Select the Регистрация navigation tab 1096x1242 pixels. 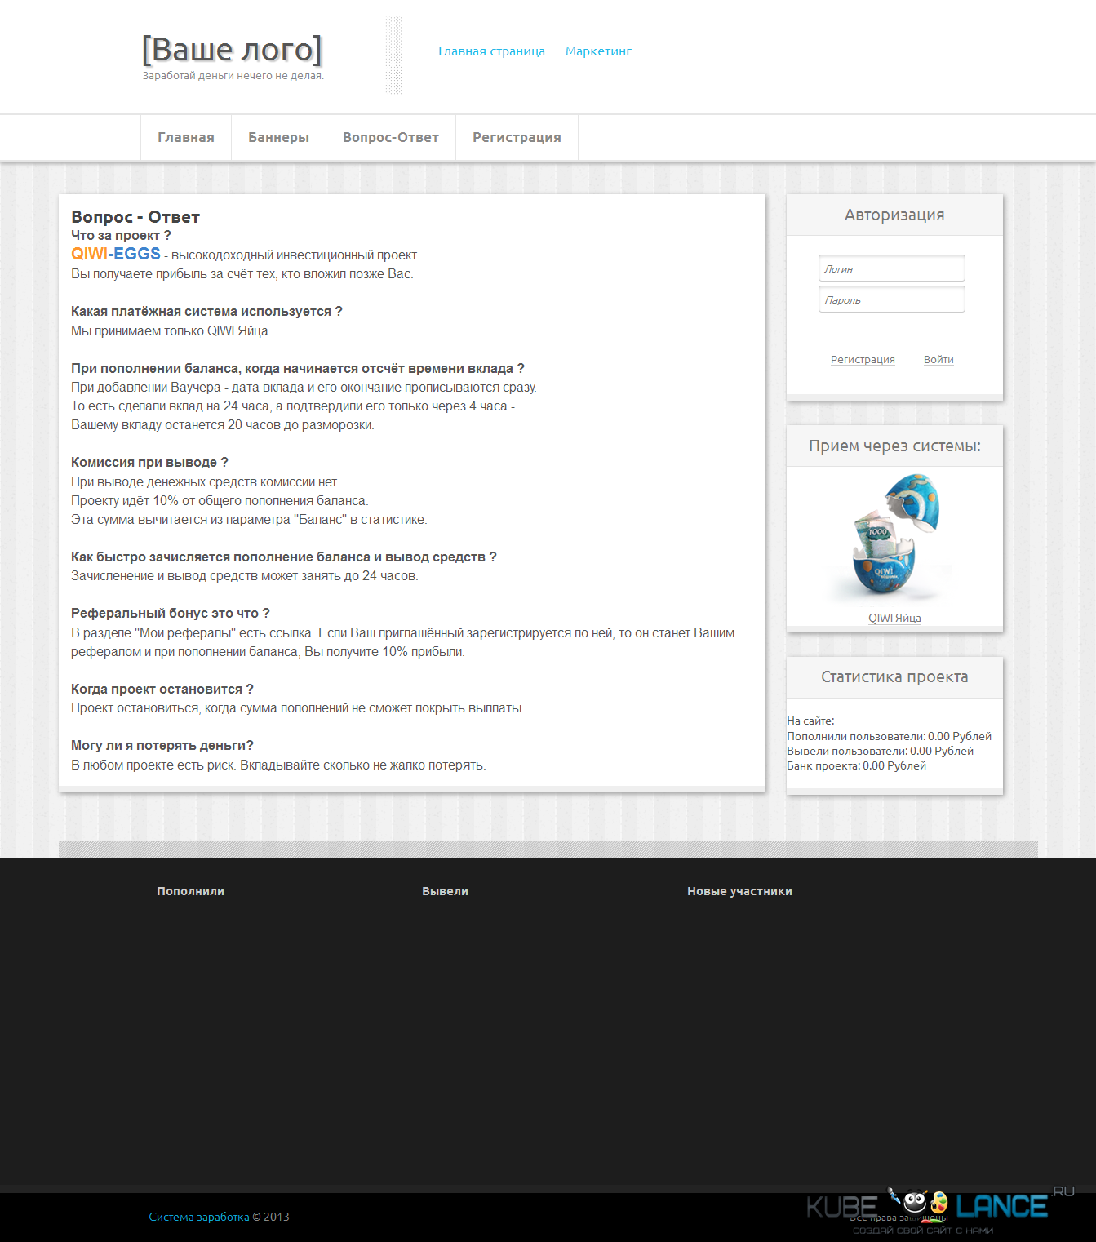coord(517,137)
